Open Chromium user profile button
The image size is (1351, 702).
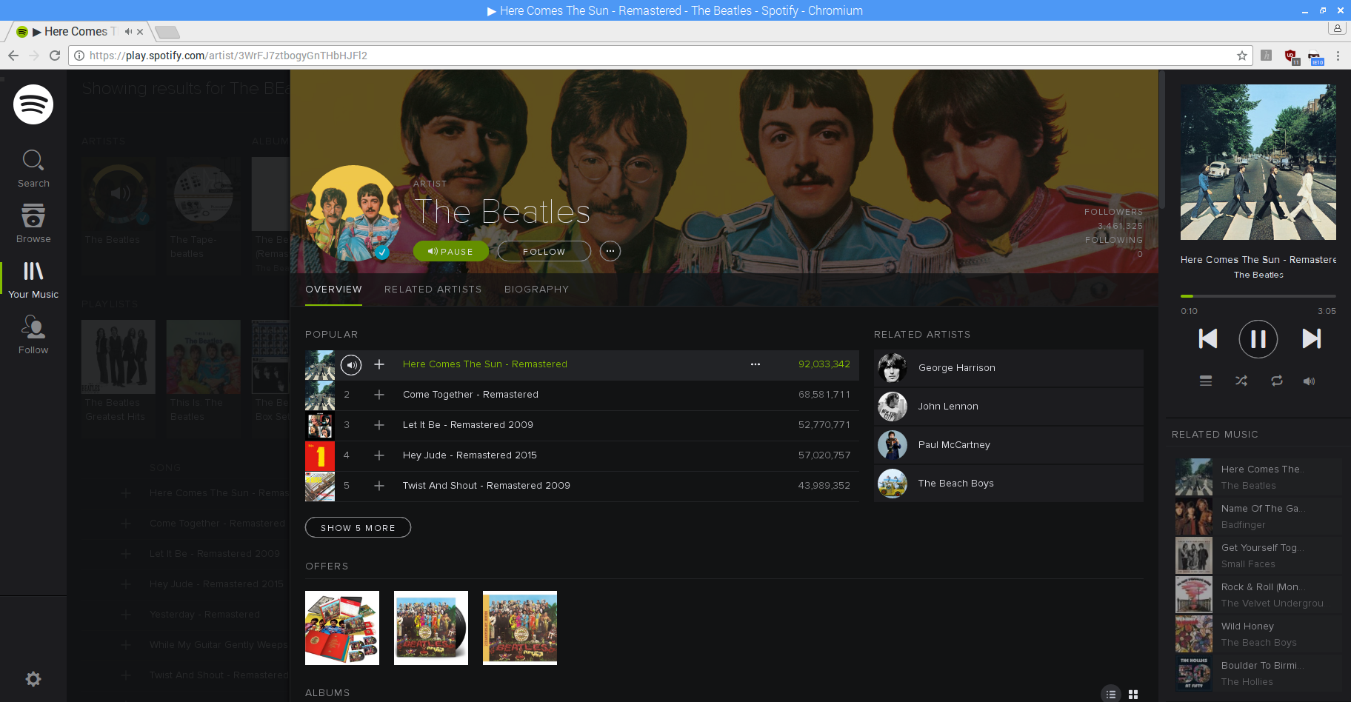1337,28
